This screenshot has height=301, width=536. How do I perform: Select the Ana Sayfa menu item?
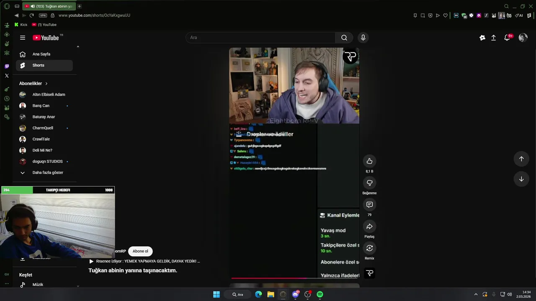pos(44,54)
